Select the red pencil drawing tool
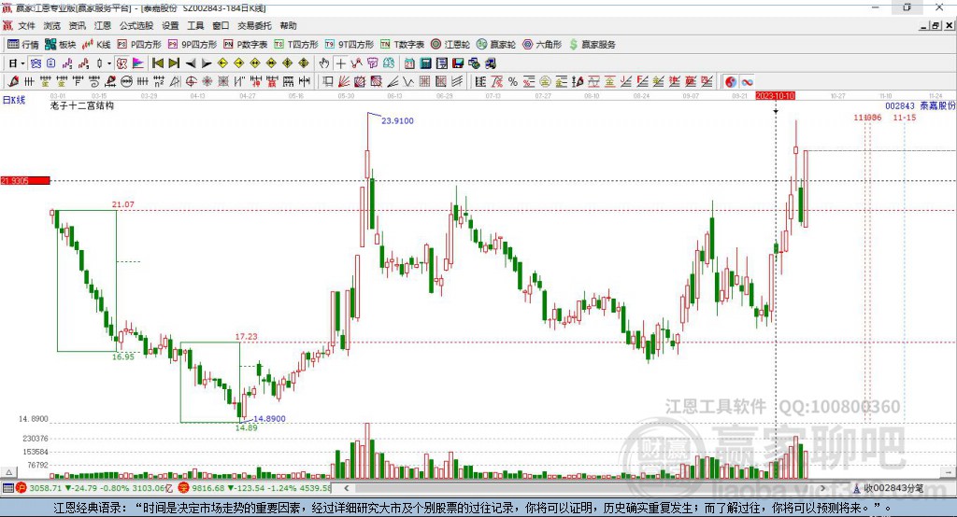The height and width of the screenshot is (517, 957). tap(13, 81)
